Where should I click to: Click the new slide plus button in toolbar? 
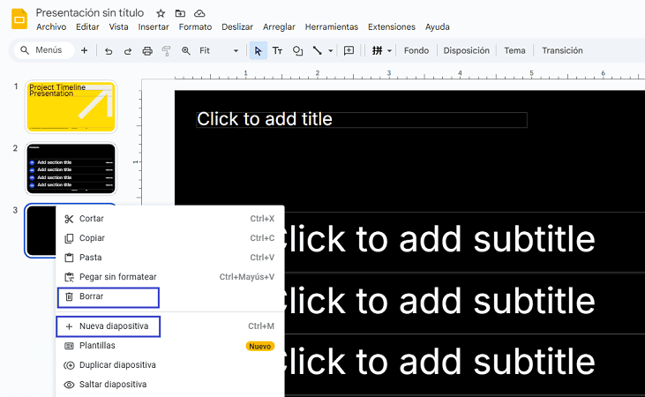coord(85,50)
